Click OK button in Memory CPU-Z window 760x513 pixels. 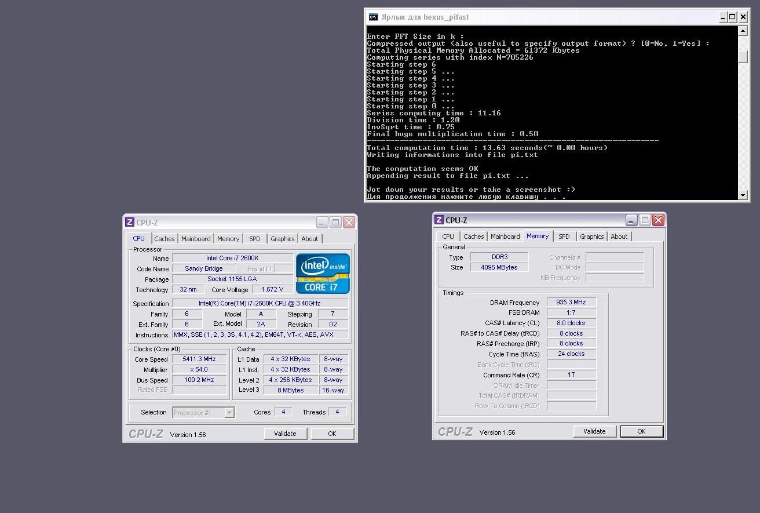[642, 431]
